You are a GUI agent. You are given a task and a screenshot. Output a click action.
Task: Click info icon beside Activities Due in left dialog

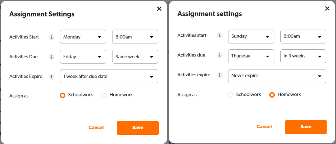52,57
